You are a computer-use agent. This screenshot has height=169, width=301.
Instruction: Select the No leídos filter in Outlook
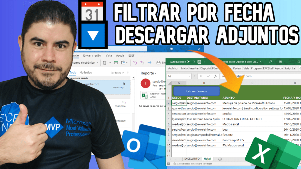pos(86,72)
